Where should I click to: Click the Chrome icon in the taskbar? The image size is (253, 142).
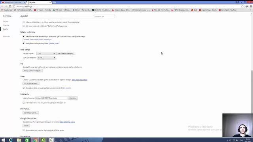(35, 140)
